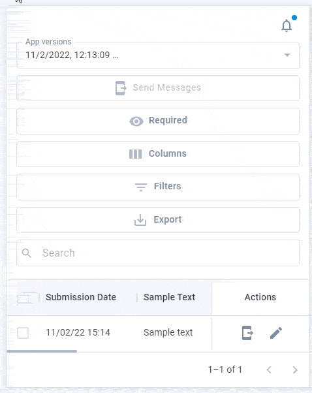Image resolution: width=312 pixels, height=393 pixels.
Task: Expand the App versions dropdown arrow
Action: 287,55
